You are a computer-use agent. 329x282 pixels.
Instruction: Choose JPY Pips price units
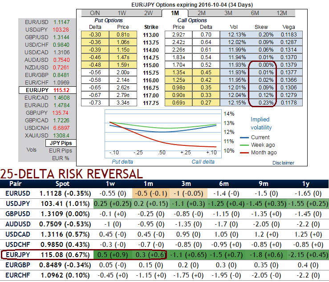[61, 143]
